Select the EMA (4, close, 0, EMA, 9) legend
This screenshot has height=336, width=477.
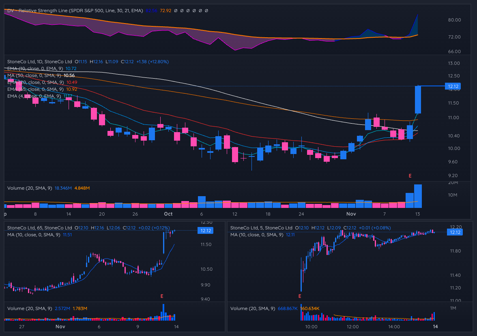point(34,96)
